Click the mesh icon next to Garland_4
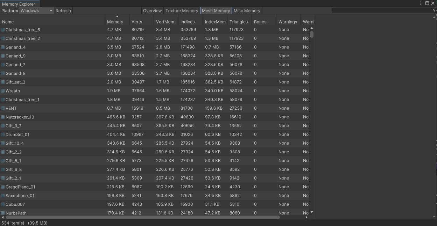Screen dimensions: 437x226 [3, 47]
